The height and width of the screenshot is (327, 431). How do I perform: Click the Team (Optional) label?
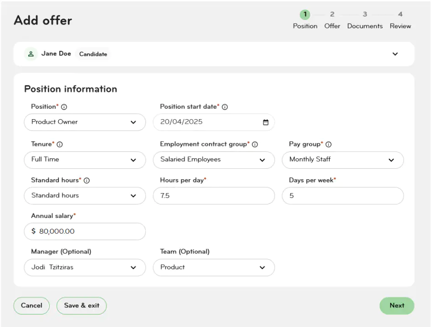click(185, 252)
